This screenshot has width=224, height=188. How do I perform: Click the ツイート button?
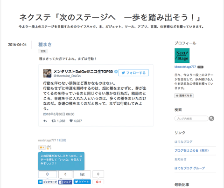click(x=82, y=182)
